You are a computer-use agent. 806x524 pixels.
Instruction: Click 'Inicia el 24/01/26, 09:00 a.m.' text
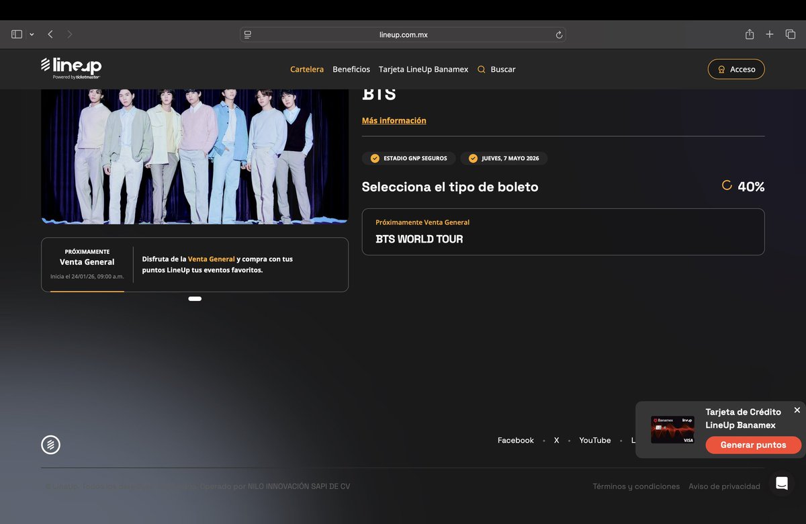click(87, 277)
